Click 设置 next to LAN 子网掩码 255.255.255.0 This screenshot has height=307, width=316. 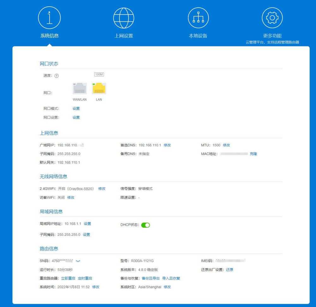(87, 235)
